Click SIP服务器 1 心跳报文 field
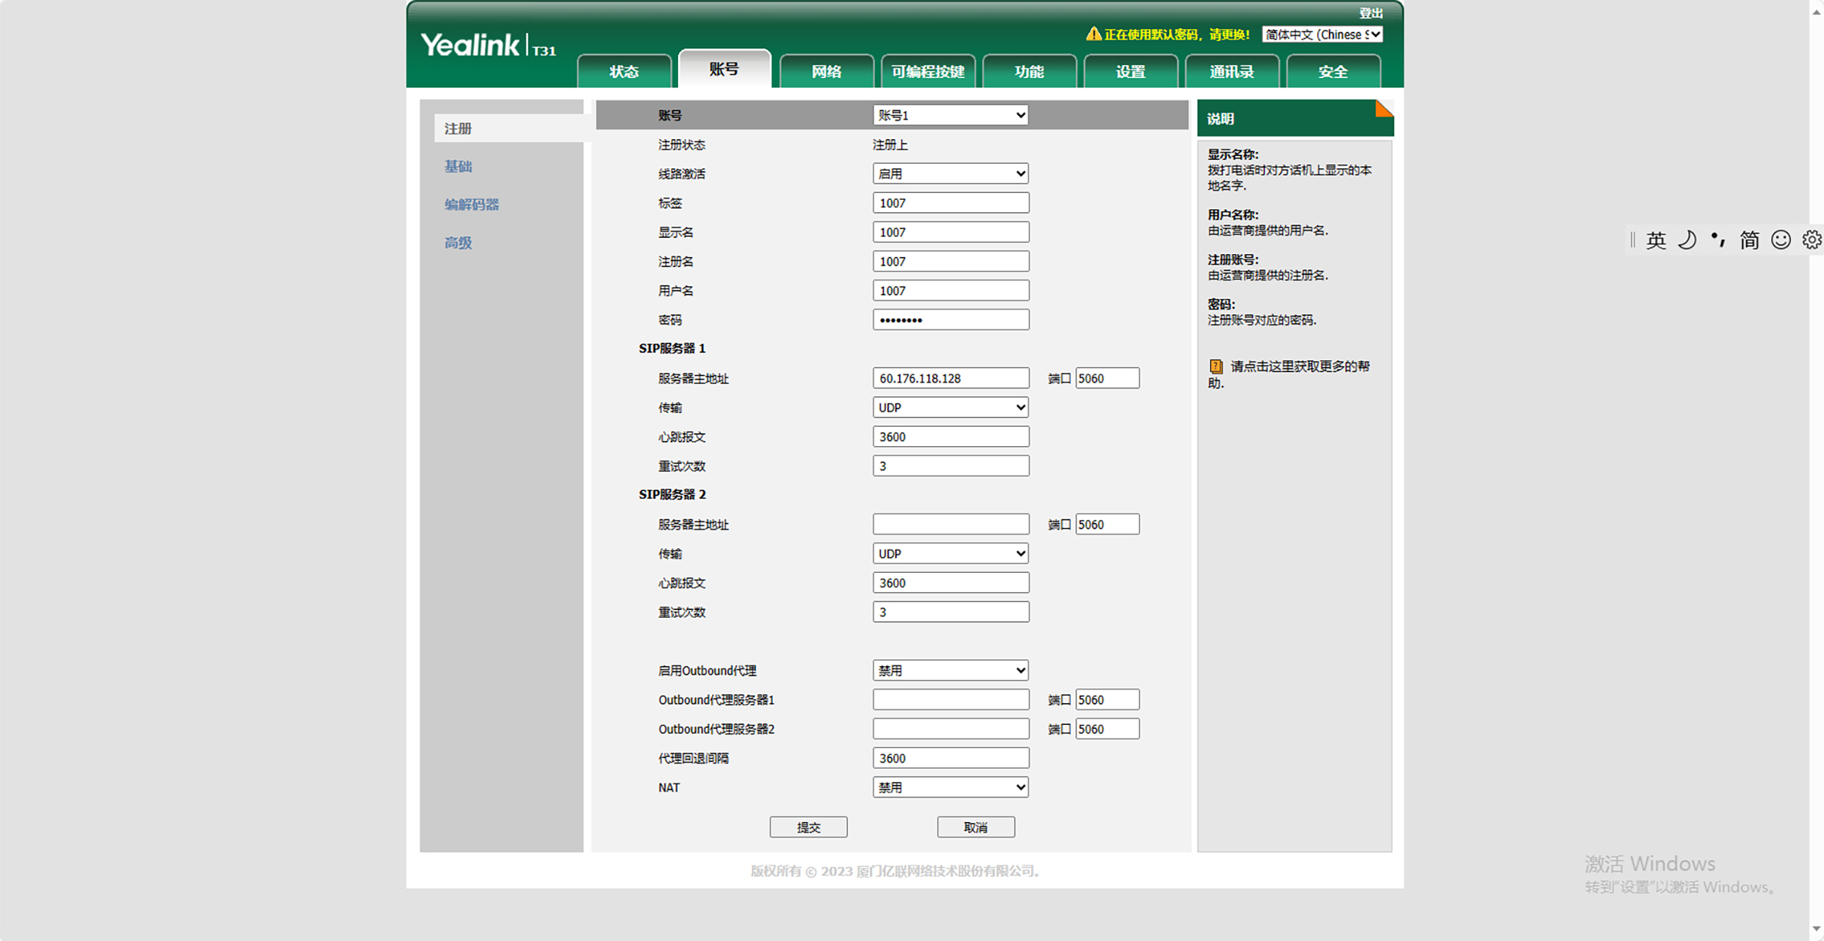This screenshot has width=1824, height=941. pyautogui.click(x=951, y=437)
